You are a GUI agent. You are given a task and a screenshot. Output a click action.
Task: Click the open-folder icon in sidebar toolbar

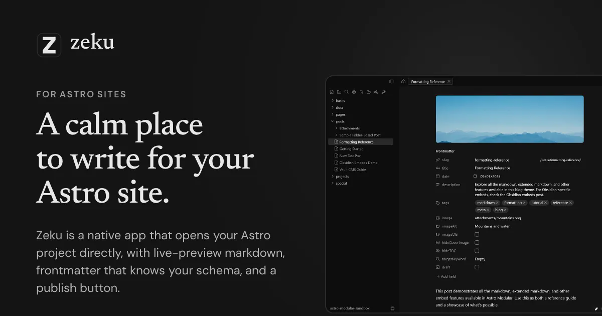click(369, 92)
